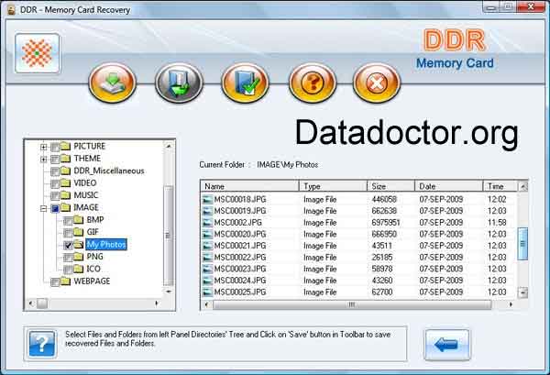Click the checkmark book toolbar icon
The width and height of the screenshot is (550, 375).
click(246, 83)
